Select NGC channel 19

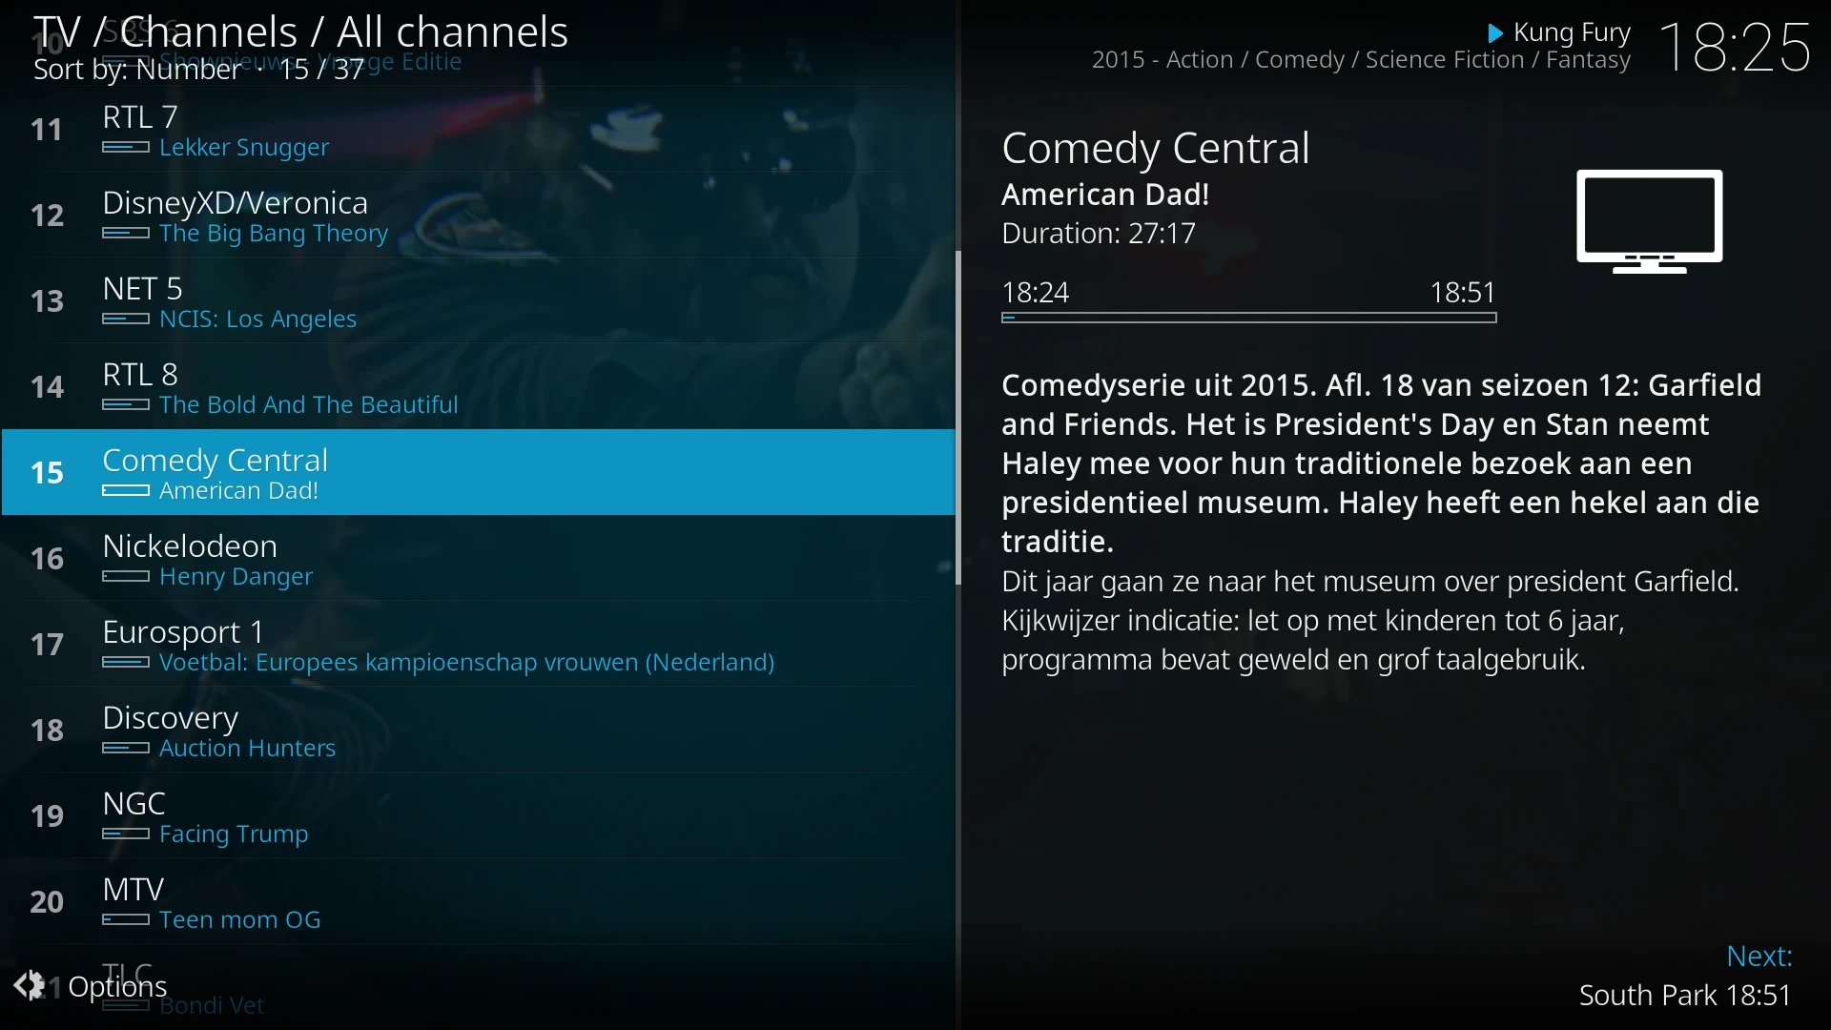479,815
